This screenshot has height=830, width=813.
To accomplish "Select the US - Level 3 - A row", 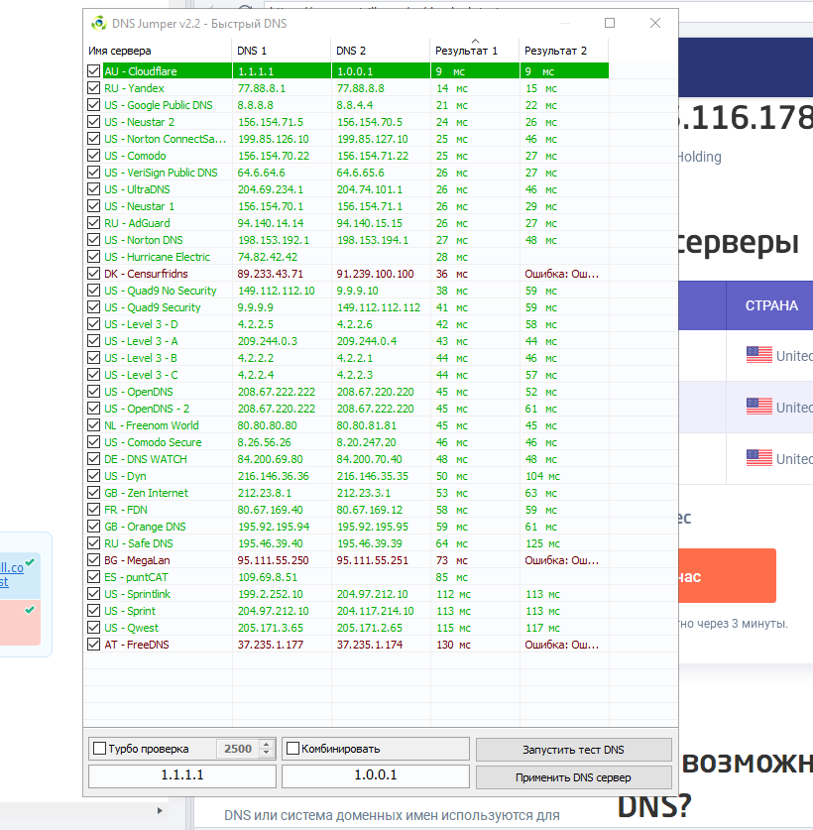I will (x=346, y=341).
